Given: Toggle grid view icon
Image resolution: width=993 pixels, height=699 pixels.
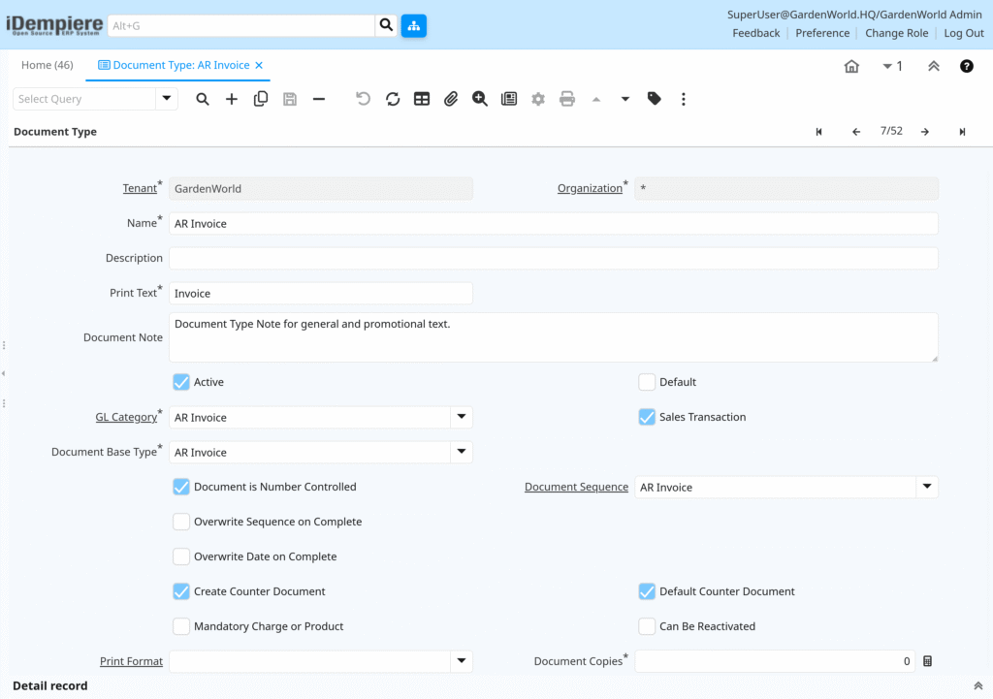Looking at the screenshot, I should click(x=422, y=99).
